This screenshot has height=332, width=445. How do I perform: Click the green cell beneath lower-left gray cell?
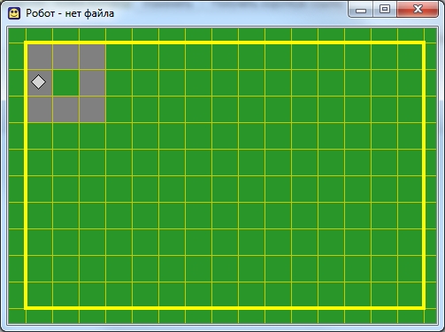pyautogui.click(x=40, y=136)
